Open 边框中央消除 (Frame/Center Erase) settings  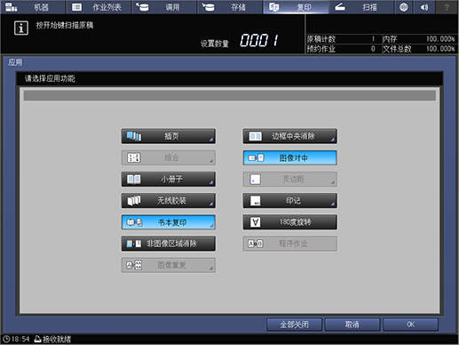point(290,136)
